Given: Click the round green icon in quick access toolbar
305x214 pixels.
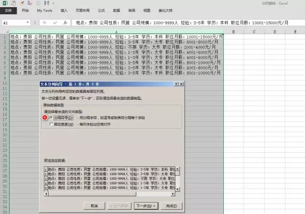Looking at the screenshot, I should (x=38, y=3).
